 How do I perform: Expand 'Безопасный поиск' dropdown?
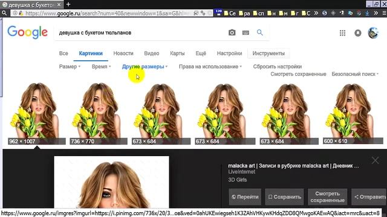coord(355,74)
